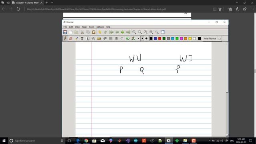This screenshot has width=256, height=144.
Task: Refresh the PDF page in Edge
Action: (x=18, y=9)
